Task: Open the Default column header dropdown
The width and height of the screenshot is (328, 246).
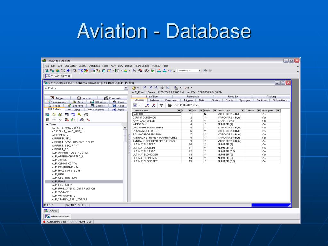Action: (259, 111)
